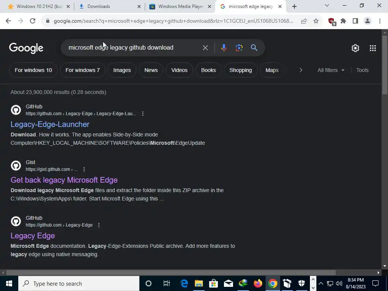Click the address bar URL
Screen dimensions: 388x291
[x=173, y=21]
